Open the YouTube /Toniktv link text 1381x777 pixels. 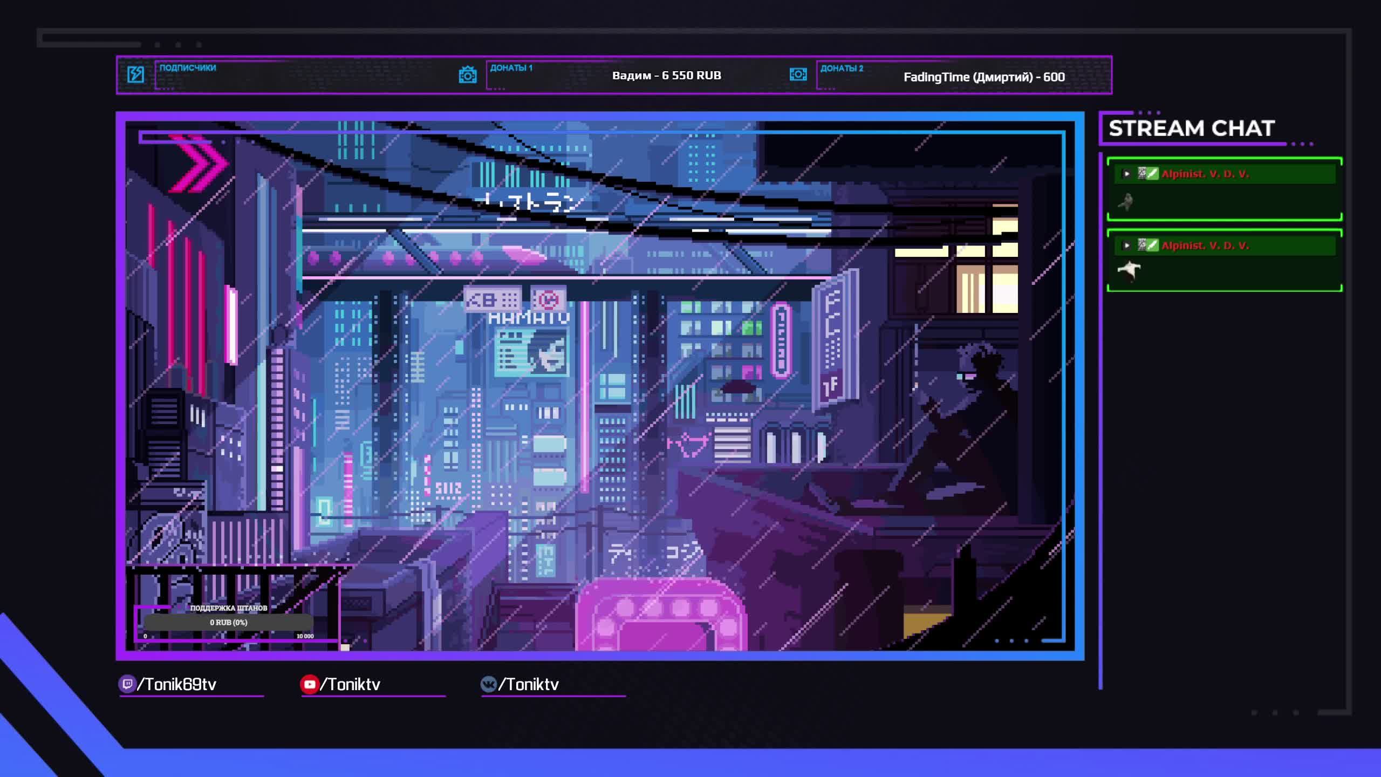351,685
